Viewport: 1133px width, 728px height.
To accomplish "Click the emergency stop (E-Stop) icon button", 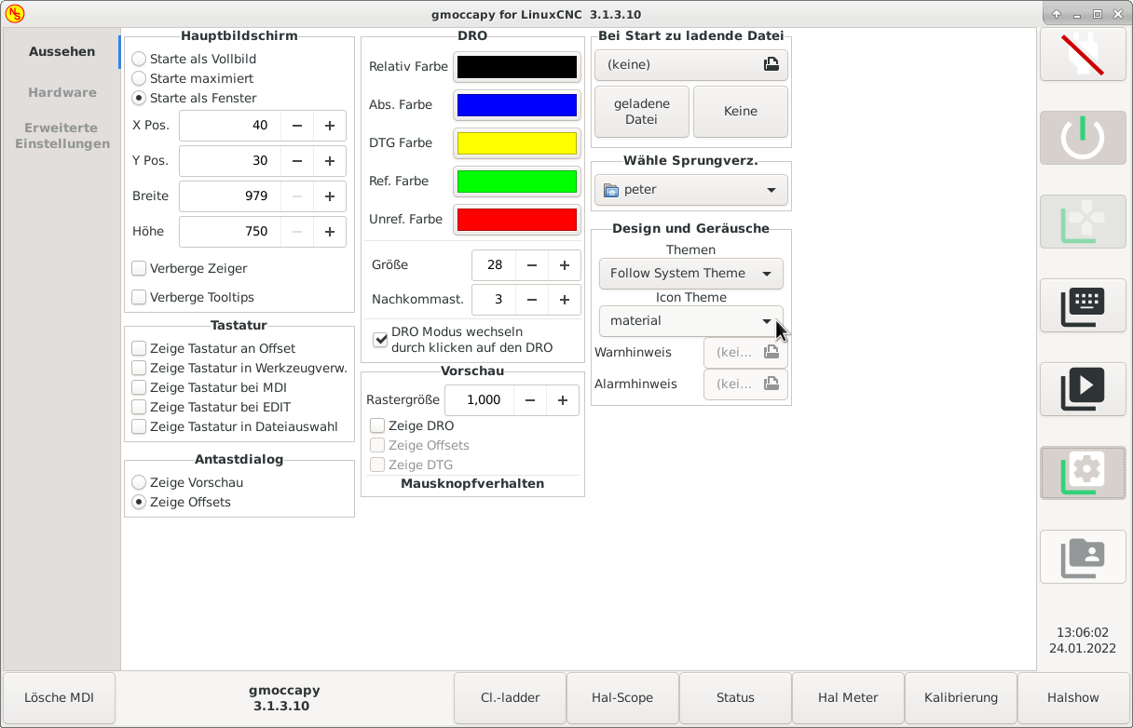I will (1083, 54).
